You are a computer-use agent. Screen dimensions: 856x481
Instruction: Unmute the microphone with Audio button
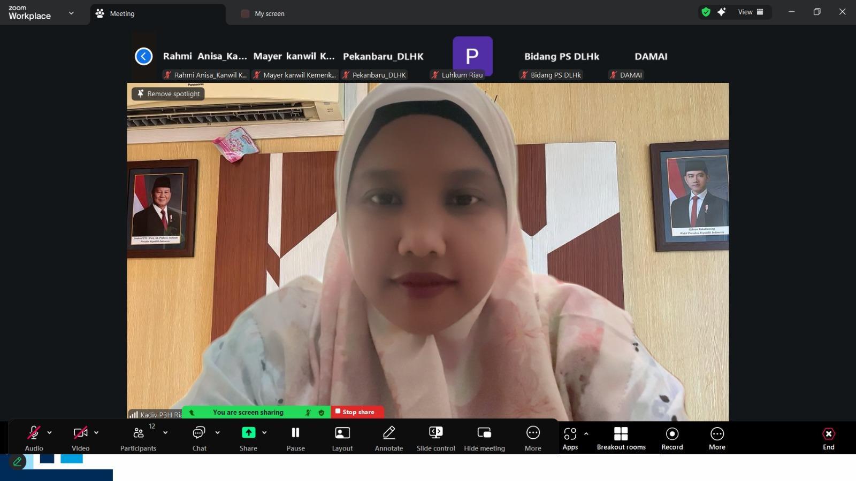(34, 438)
